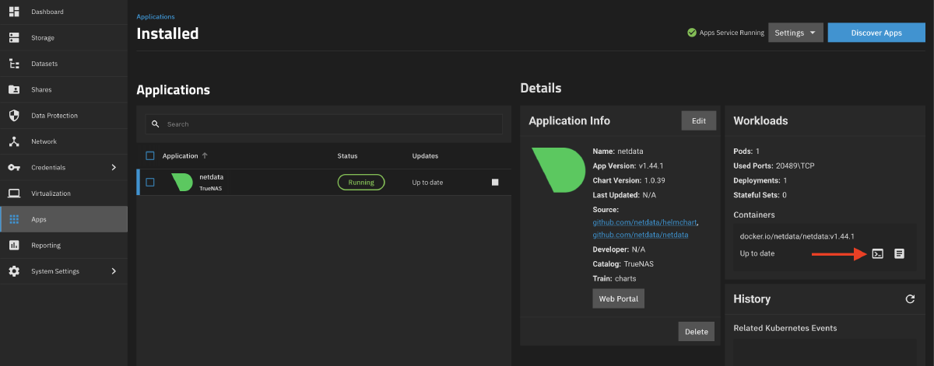The image size is (934, 366).
Task: Click the Virtualization laptop icon
Action: pos(13,193)
